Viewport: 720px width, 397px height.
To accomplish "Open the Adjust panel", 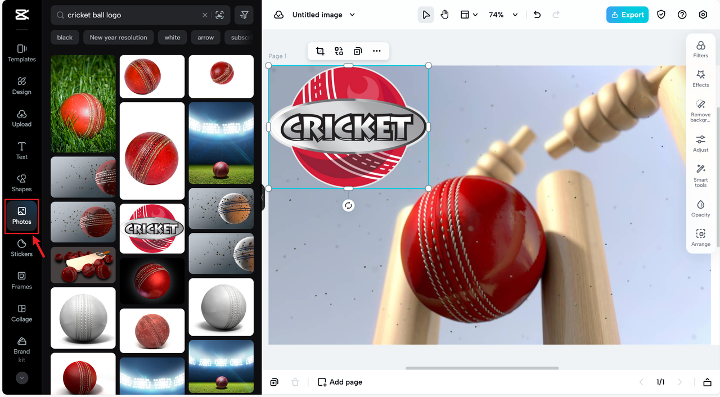I will coord(701,144).
